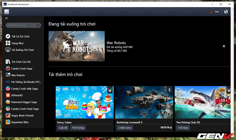
Task: Click the search magnifier icon
Action: 38,25
